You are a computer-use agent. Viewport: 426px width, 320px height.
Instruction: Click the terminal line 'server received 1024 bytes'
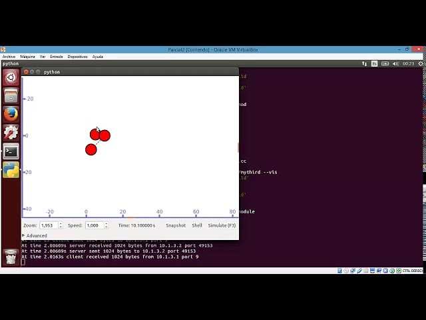pos(117,245)
